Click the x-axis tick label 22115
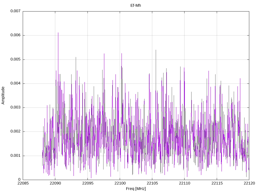Screen dimensions: 256x192 217,183
